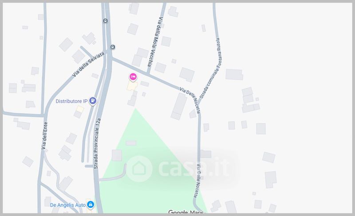Click the yellow building below Distributore IP

[x=80, y=110]
